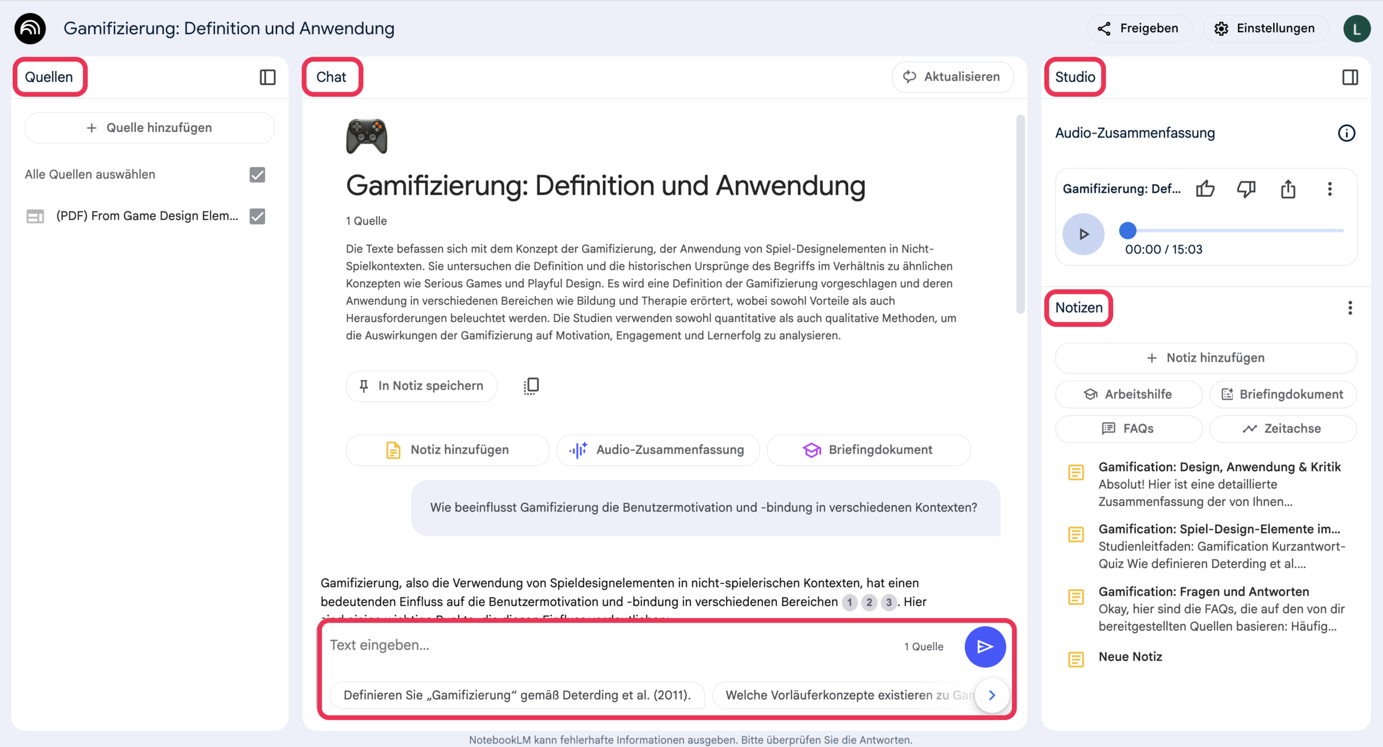Screen dimensions: 1383x747
Task: Click 'Quelle hinzufügen' button
Action: [x=150, y=128]
